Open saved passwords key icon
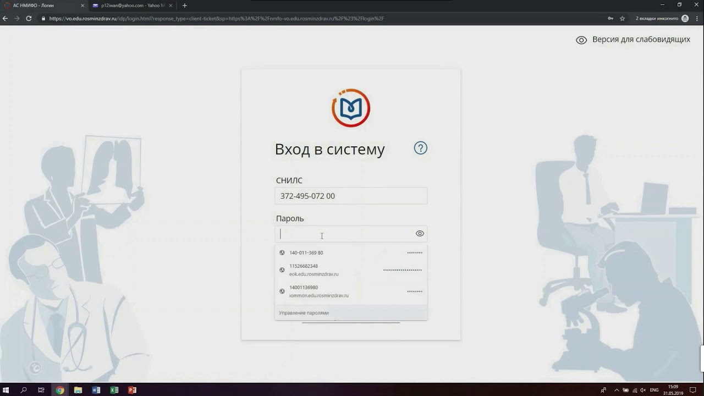Screen dimensions: 704x396 pyautogui.click(x=610, y=18)
